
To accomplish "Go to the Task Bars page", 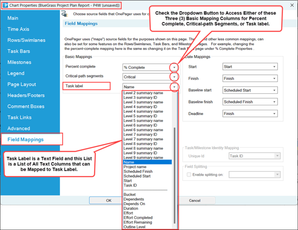I will tap(18, 51).
